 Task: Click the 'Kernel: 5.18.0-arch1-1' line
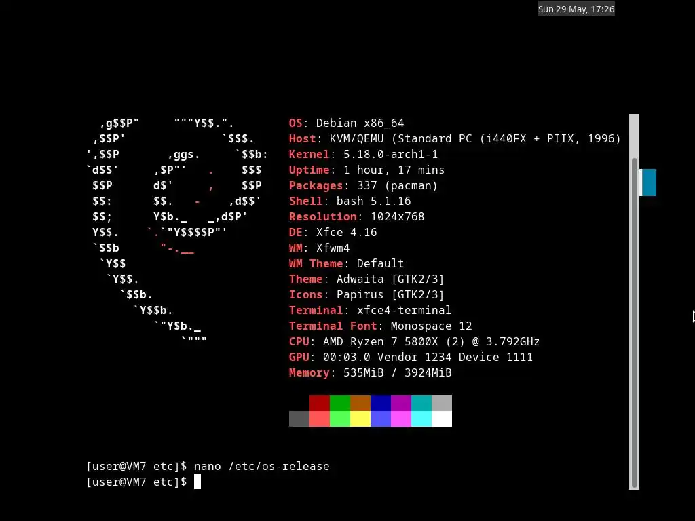[x=364, y=154]
